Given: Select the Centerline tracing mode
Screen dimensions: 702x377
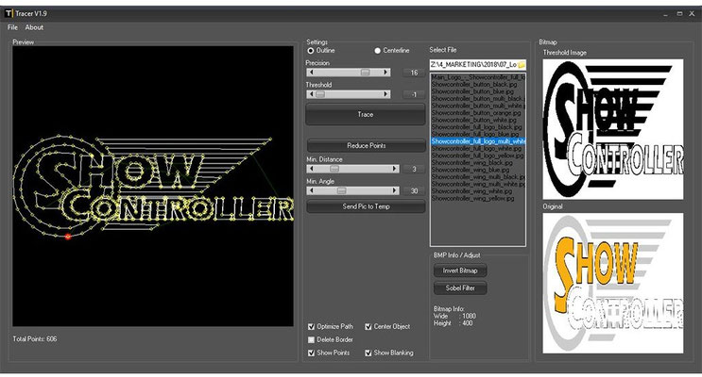Looking at the screenshot, I should click(378, 50).
